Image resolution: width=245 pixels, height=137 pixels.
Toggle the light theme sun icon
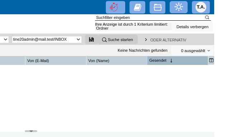tap(179, 7)
